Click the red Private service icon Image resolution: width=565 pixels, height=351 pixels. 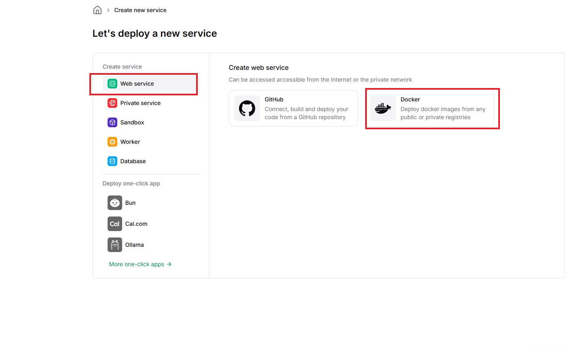click(x=112, y=103)
